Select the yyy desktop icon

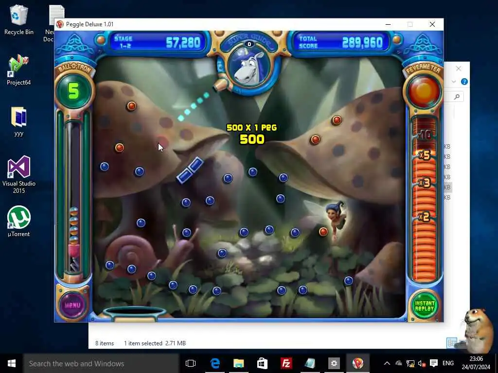19,121
